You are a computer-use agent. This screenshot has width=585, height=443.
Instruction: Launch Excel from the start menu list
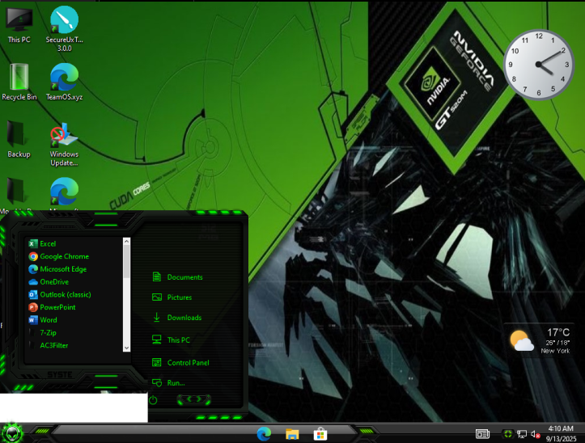48,244
